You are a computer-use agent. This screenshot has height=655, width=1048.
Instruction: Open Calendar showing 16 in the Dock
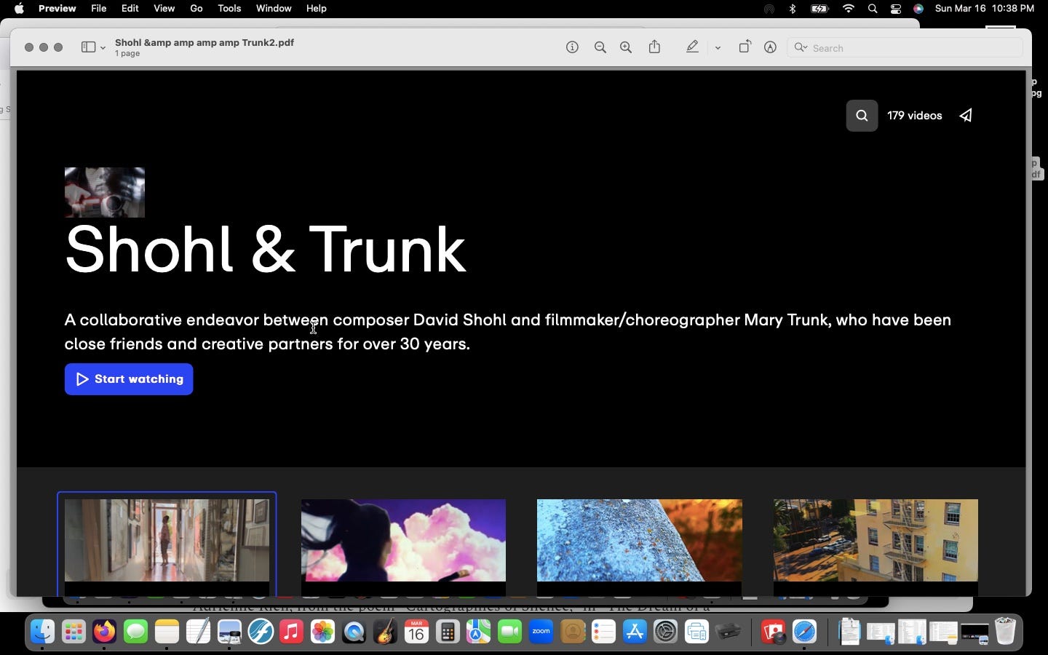(x=416, y=632)
